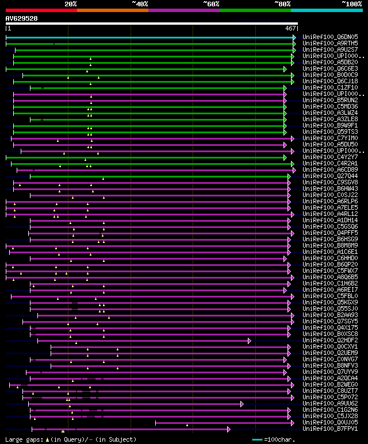Click the yellow gap marker in Q0UJ05 row
Screen dimensions: 368x444
coord(187,425)
